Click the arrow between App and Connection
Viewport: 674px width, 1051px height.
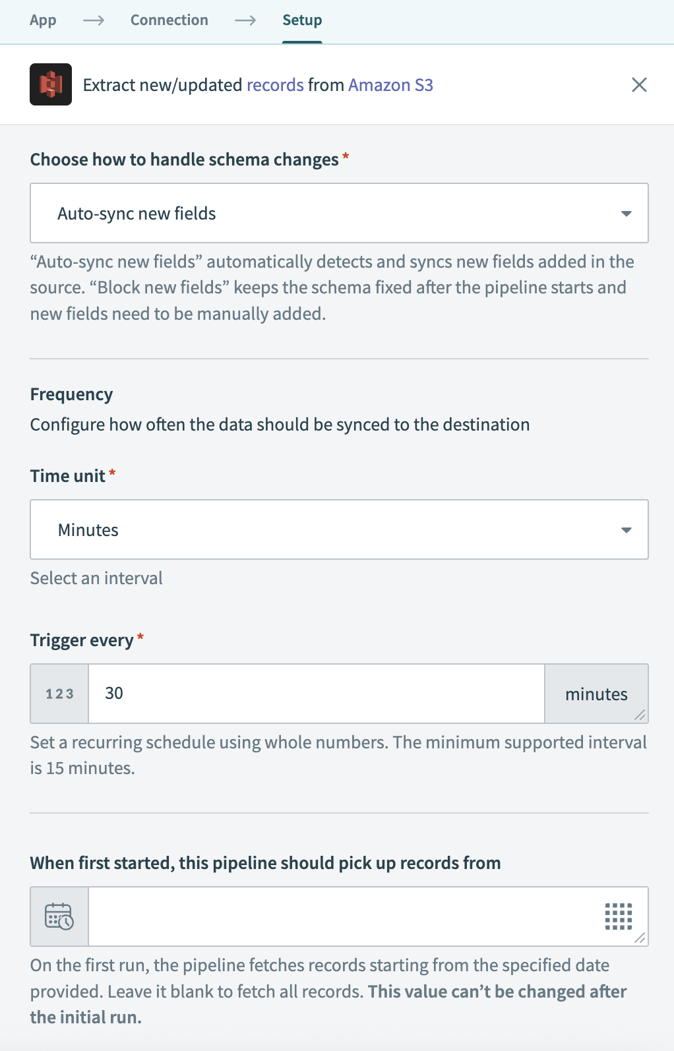(94, 20)
